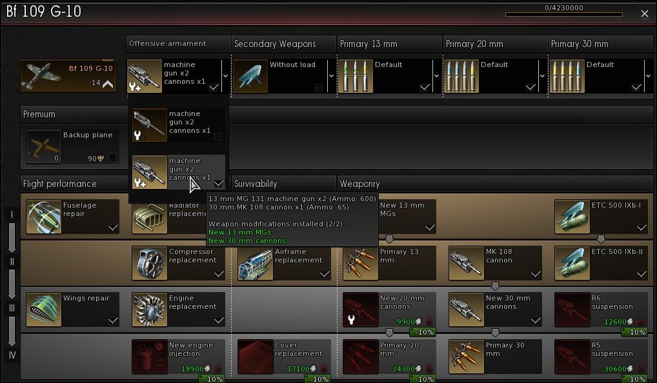
Task: Click the 0/4230000 research progress bar
Action: tap(563, 14)
